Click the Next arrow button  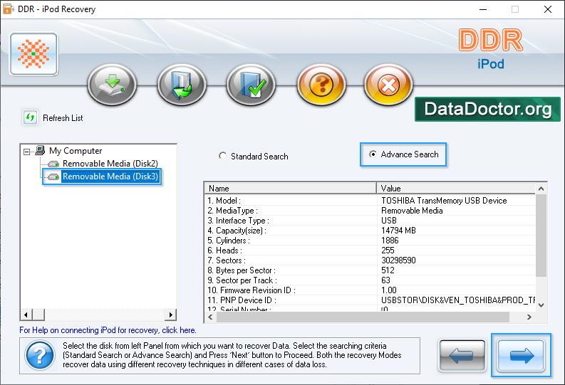[521, 356]
